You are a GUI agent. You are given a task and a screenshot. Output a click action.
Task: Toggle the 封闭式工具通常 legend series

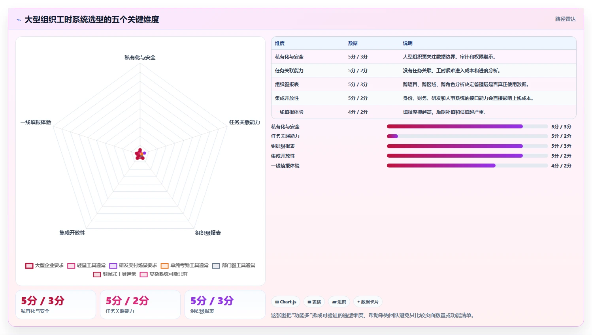tap(115, 274)
